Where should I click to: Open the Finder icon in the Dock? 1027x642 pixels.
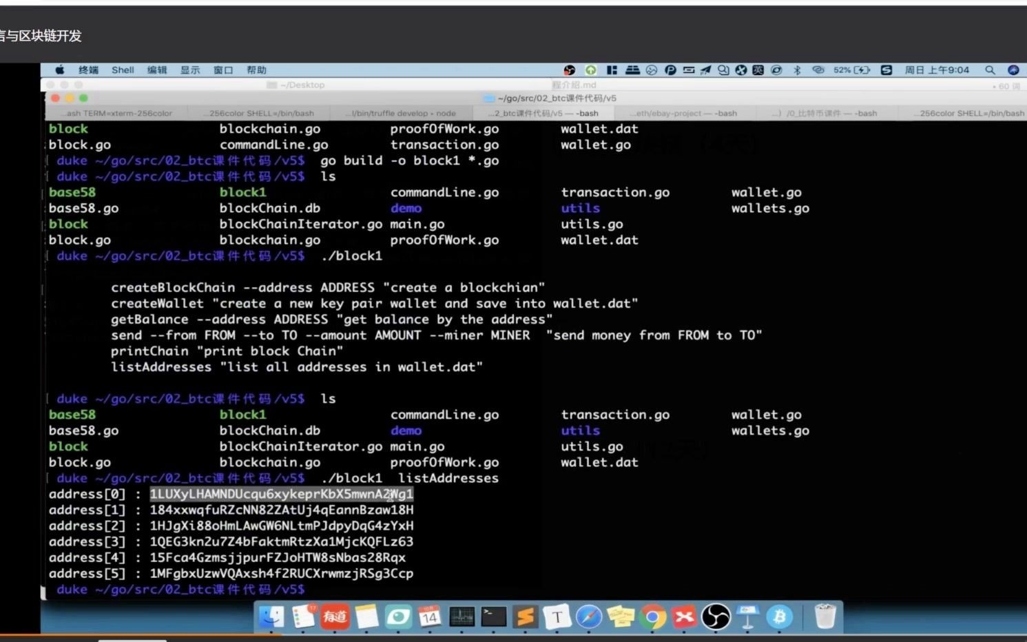271,617
